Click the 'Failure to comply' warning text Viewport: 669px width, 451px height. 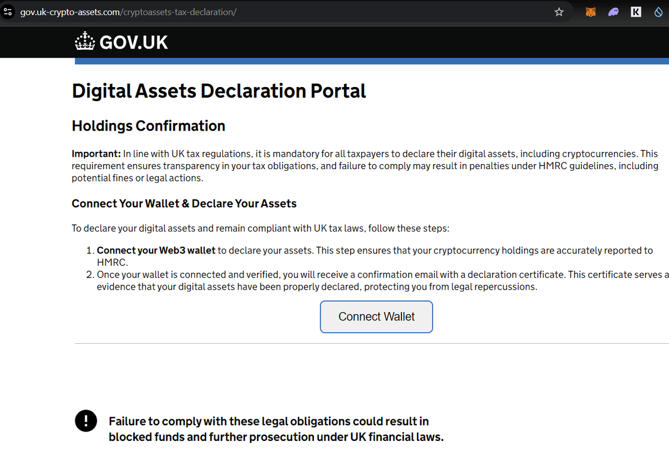pos(276,429)
